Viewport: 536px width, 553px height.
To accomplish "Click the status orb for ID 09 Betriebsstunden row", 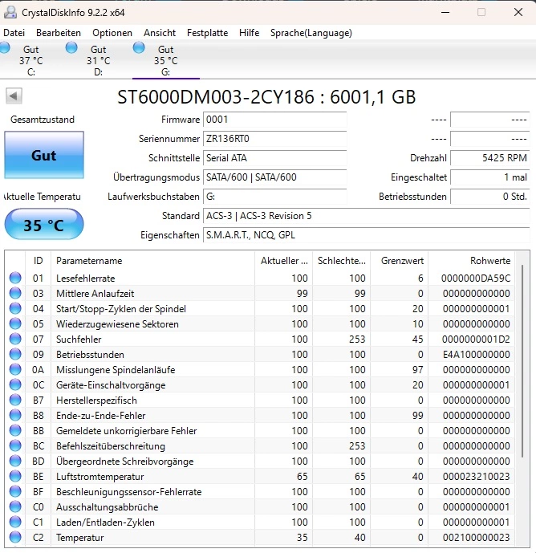I will coord(15,354).
